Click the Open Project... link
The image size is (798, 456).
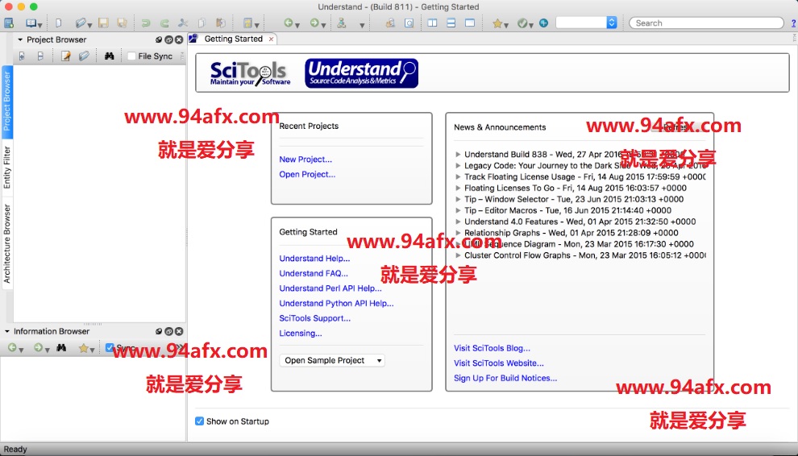click(307, 174)
